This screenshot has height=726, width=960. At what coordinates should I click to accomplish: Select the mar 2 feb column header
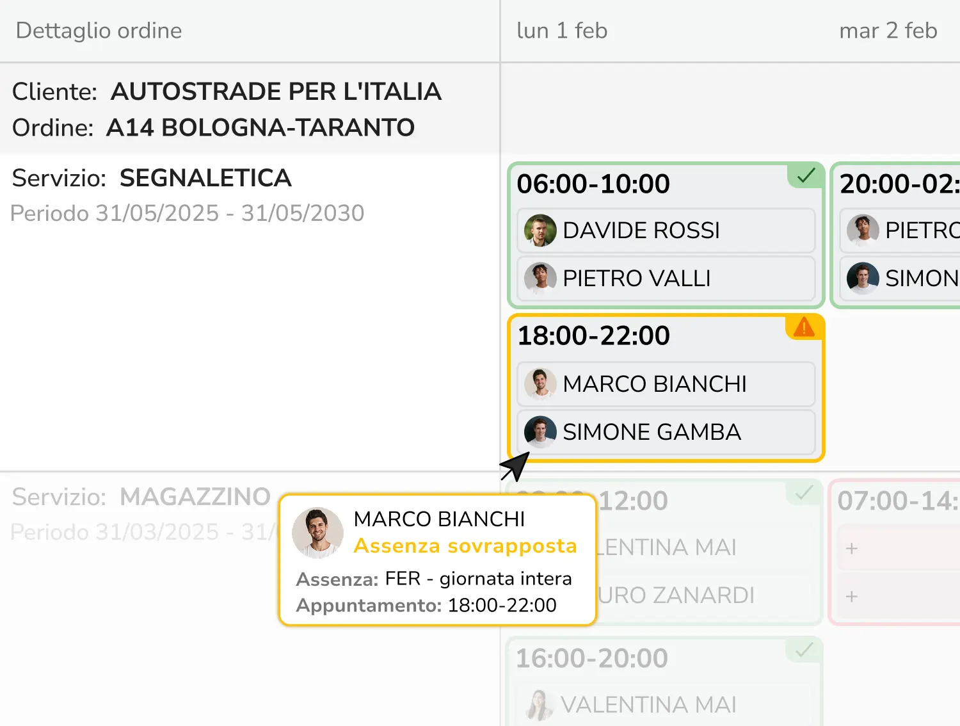(x=888, y=31)
